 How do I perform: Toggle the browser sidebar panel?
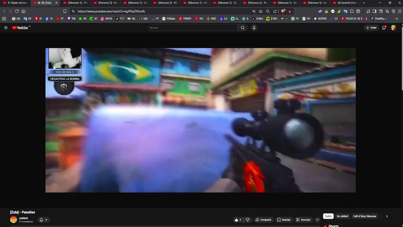[374, 11]
